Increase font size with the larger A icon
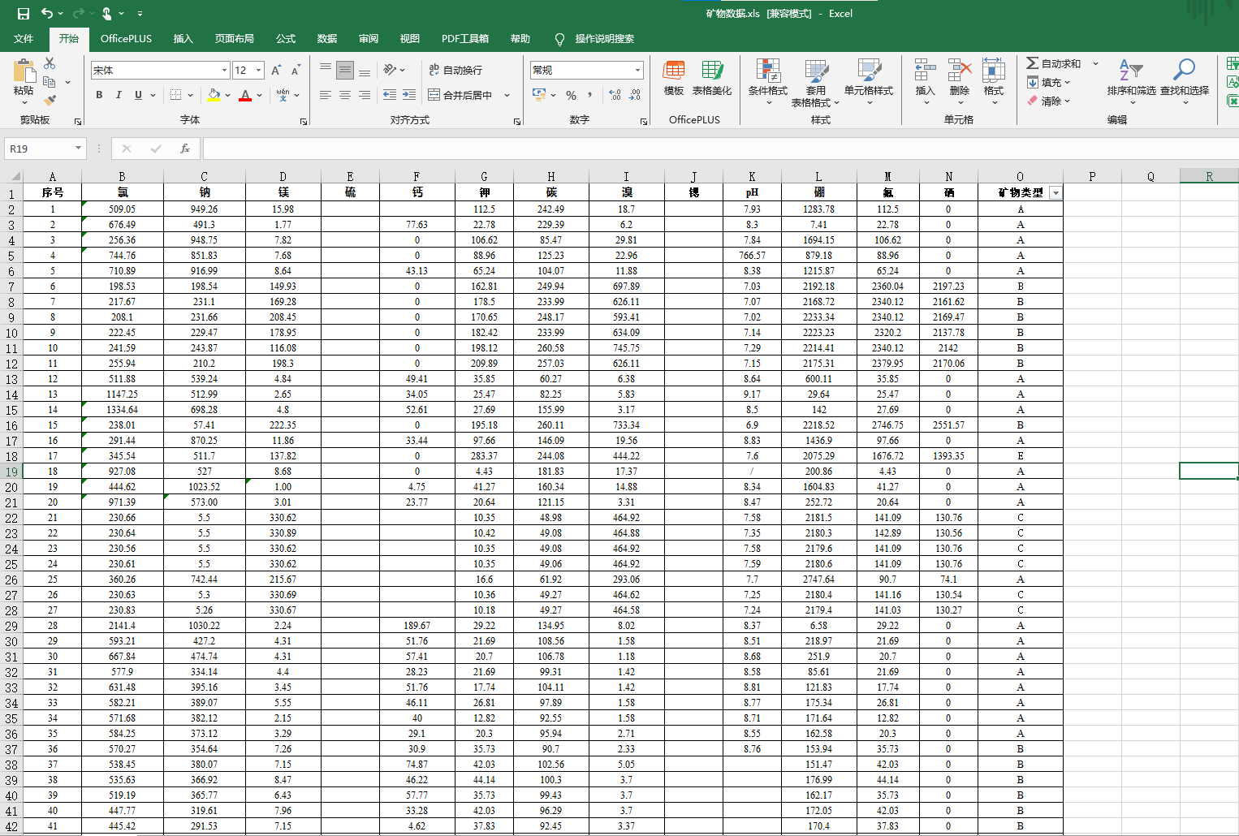The width and height of the screenshot is (1239, 836). [276, 71]
